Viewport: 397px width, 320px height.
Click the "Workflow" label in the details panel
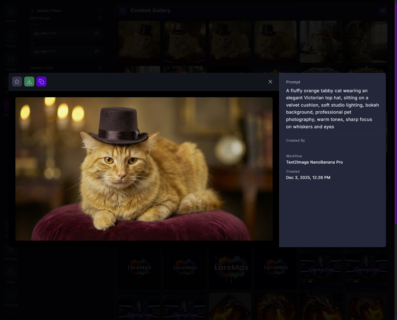click(294, 156)
